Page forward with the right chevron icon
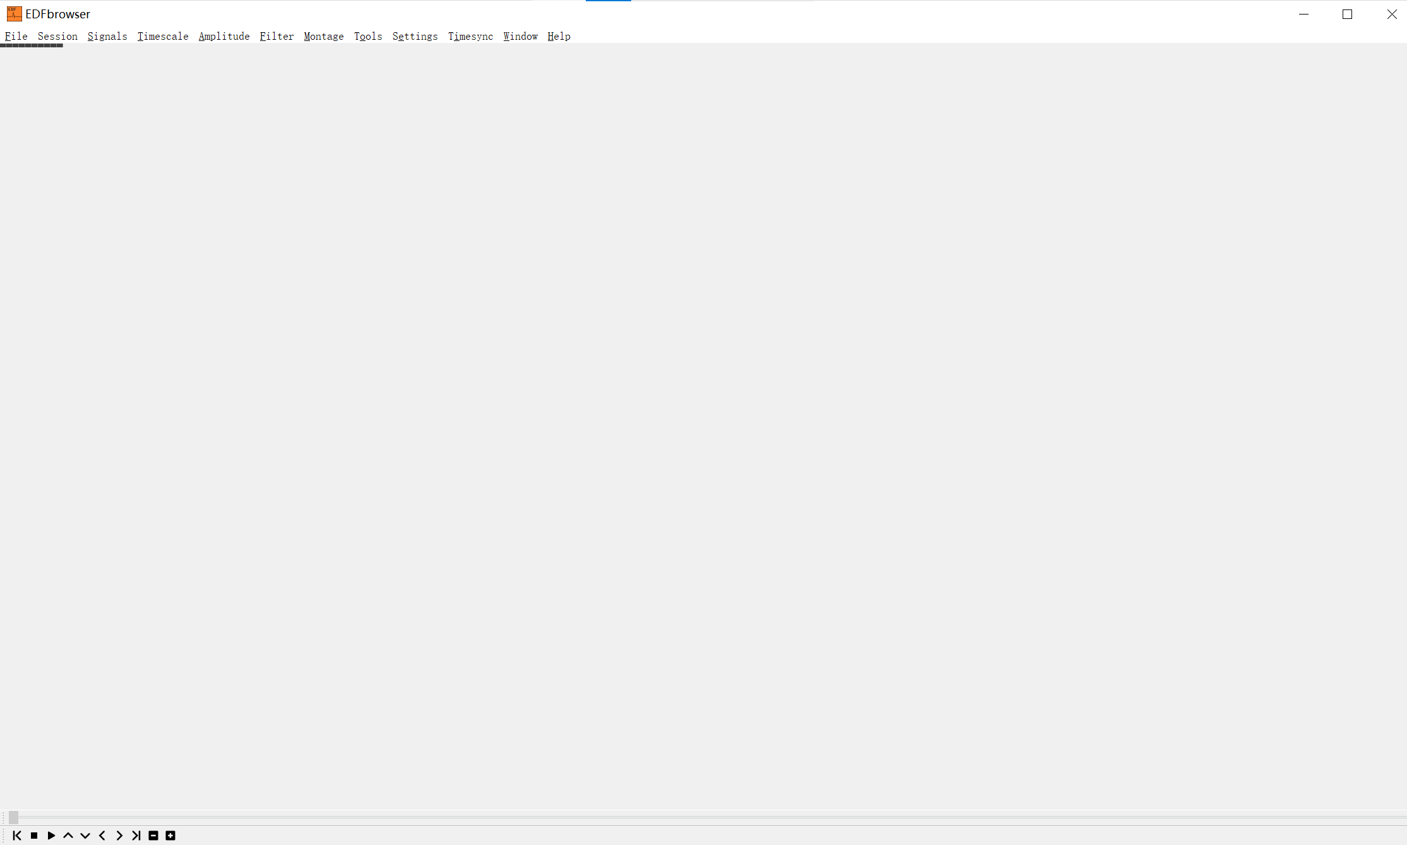1407x845 pixels. coord(119,835)
